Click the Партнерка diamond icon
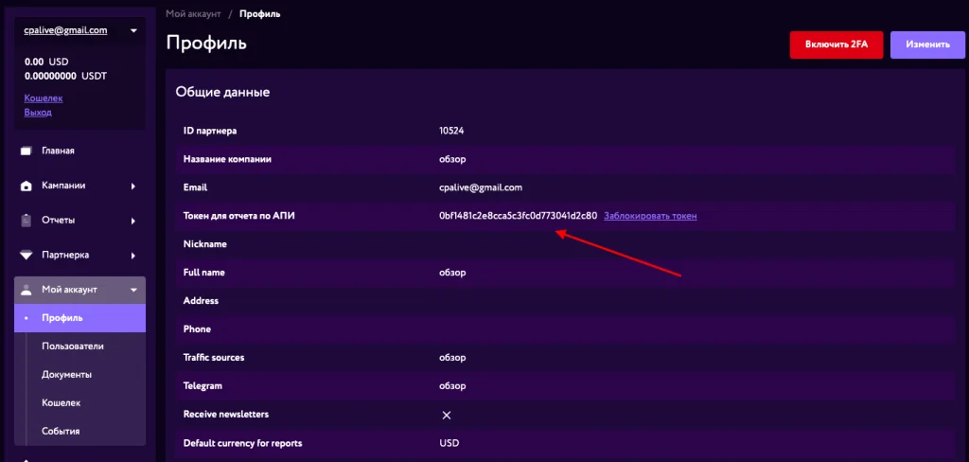 (x=26, y=255)
